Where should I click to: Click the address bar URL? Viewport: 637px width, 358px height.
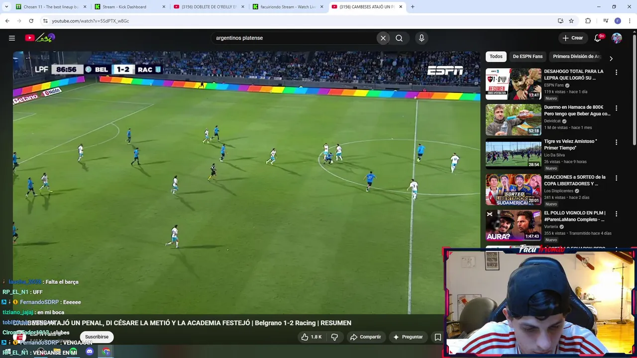[x=91, y=21]
